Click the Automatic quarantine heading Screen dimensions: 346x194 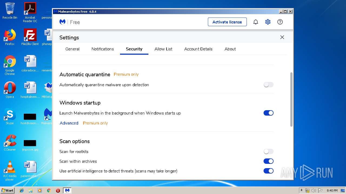click(x=85, y=75)
